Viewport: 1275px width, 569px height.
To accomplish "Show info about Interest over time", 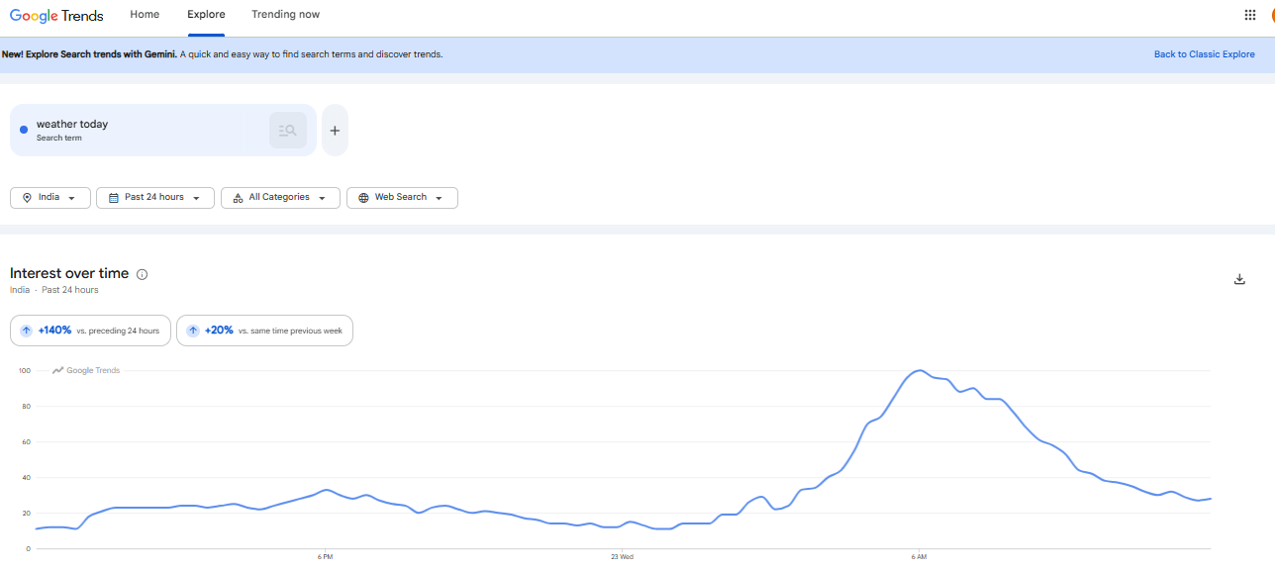I will pos(142,274).
